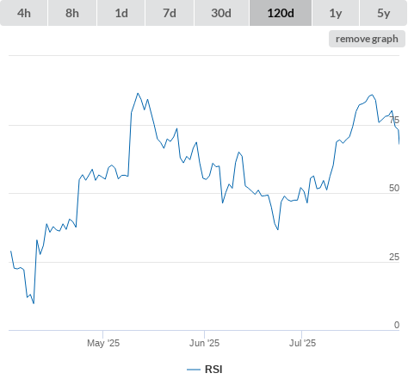Click the RSI peak in mid-May
Screen dimensions: 408x392
point(138,93)
